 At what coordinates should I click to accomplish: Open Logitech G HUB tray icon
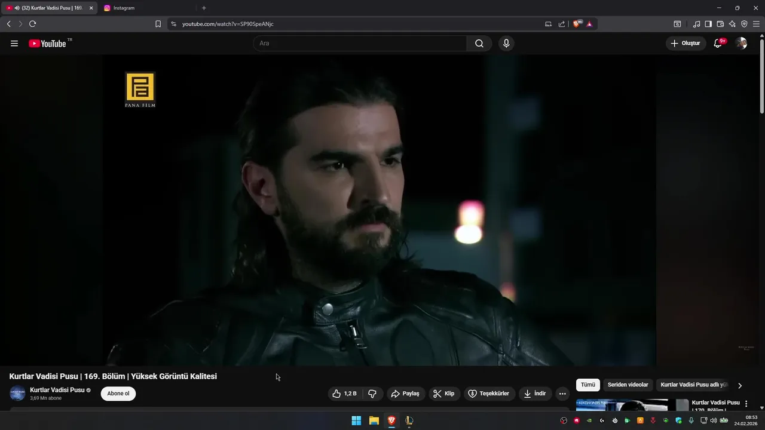602,420
